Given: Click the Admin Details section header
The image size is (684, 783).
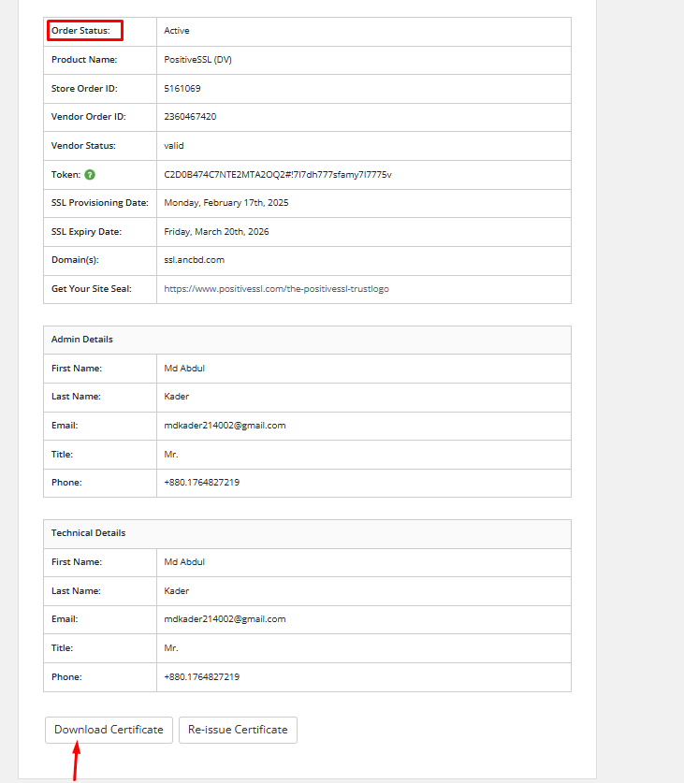Looking at the screenshot, I should 82,340.
